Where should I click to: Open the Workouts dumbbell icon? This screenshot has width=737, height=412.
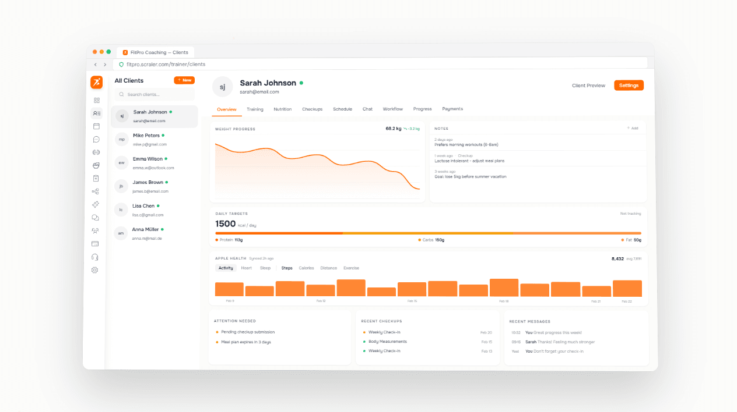click(96, 152)
